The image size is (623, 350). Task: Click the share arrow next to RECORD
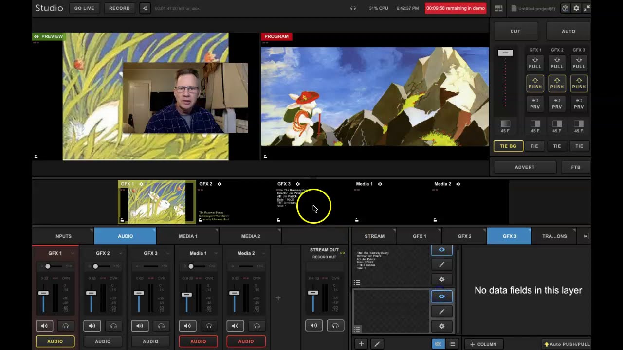145,8
